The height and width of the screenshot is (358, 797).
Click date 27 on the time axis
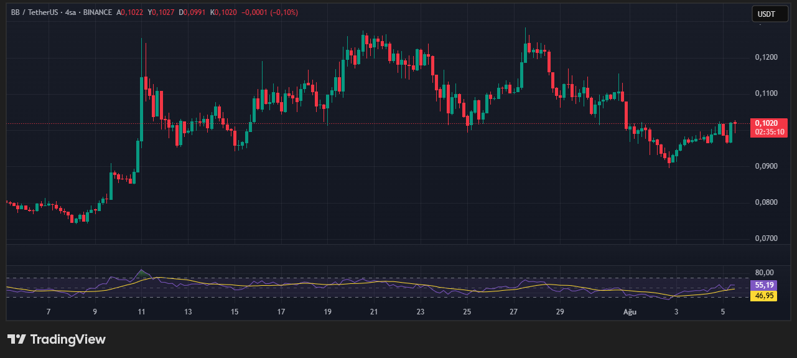click(x=514, y=311)
